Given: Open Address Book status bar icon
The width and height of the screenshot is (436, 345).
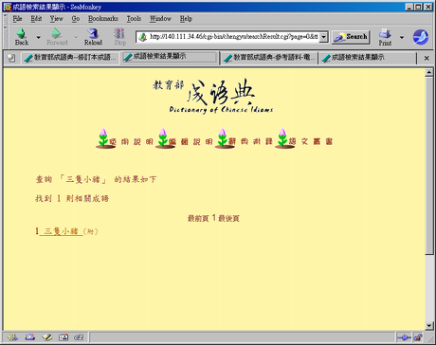Looking at the screenshot, I should click(64, 337).
